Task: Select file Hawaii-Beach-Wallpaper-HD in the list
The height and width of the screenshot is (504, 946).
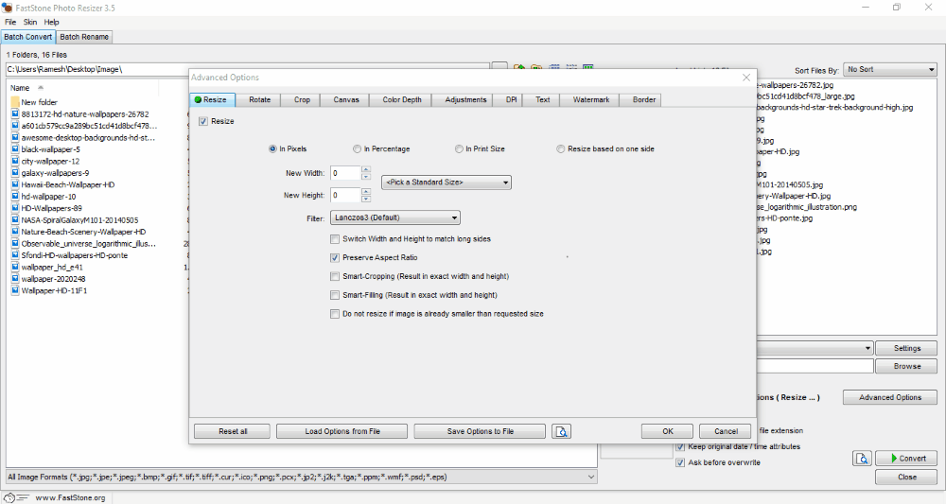Action: pos(67,184)
